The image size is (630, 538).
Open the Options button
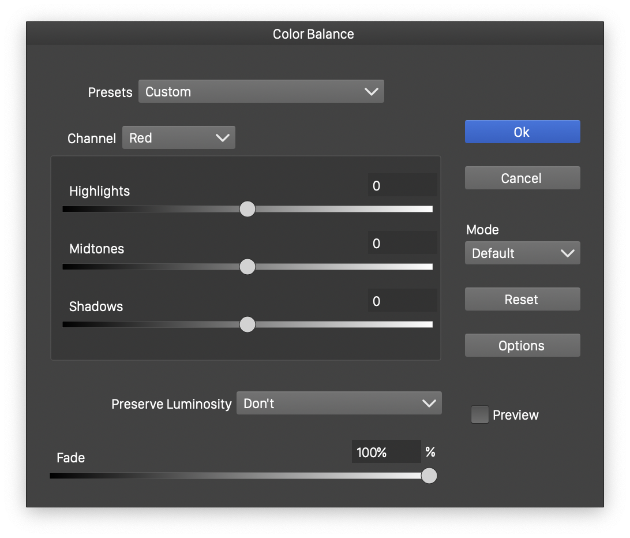tap(522, 345)
